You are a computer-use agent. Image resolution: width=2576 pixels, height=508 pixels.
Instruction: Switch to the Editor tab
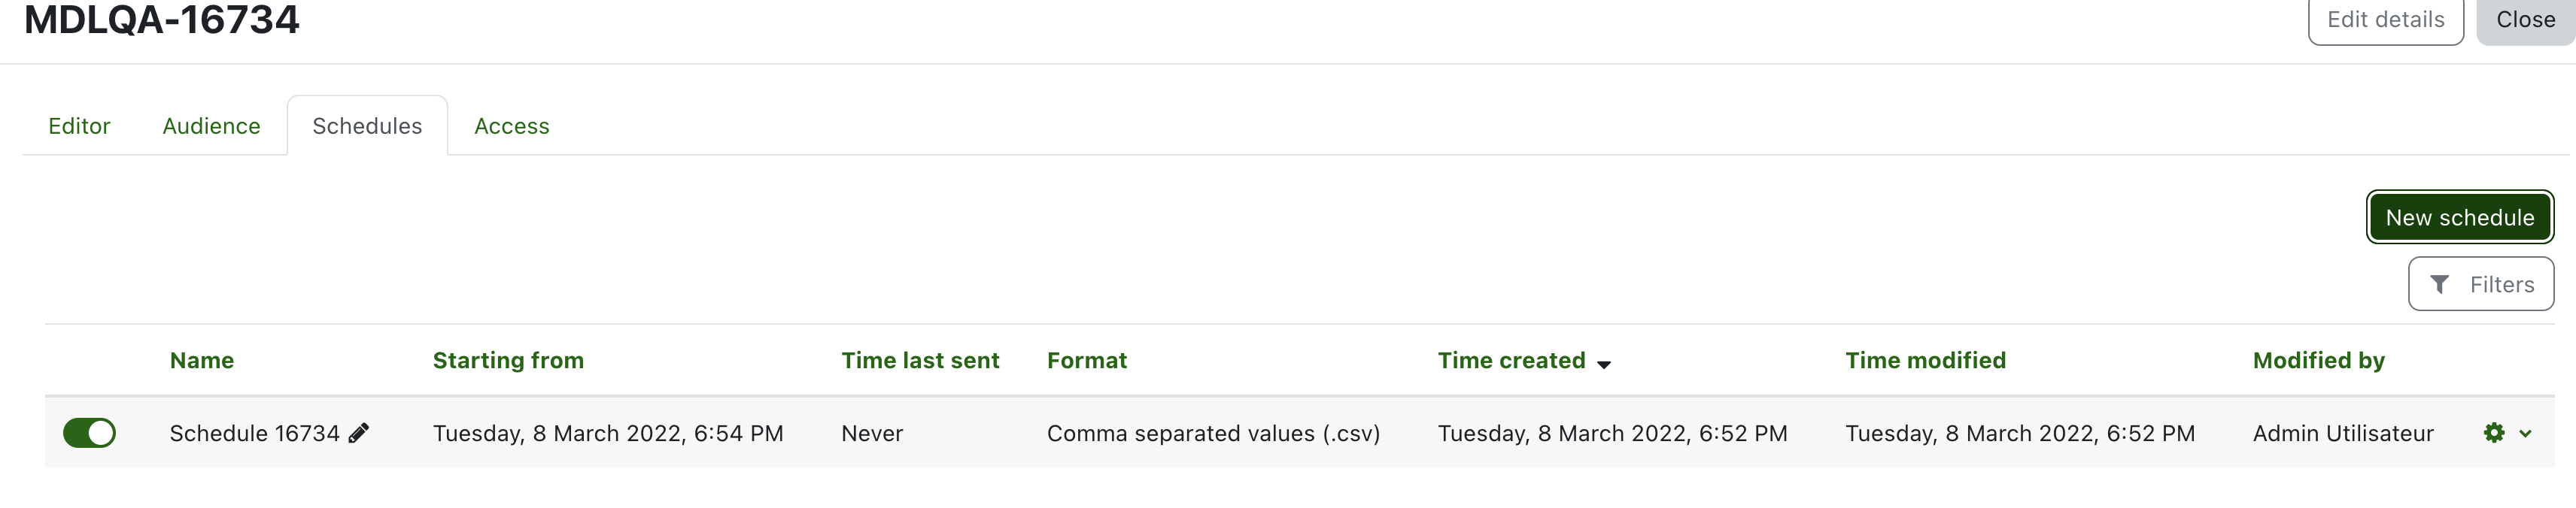tap(79, 125)
